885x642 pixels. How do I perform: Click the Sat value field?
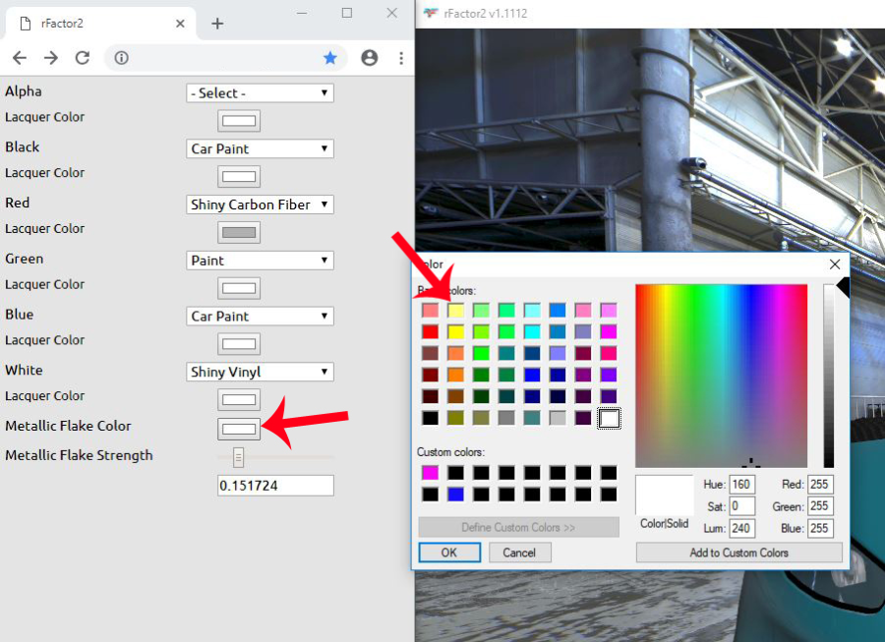click(741, 506)
